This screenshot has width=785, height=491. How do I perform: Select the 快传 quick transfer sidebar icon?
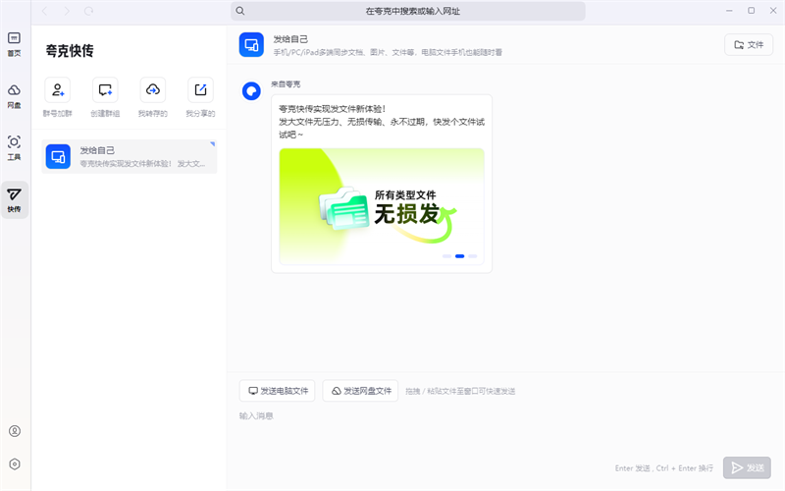[14, 200]
